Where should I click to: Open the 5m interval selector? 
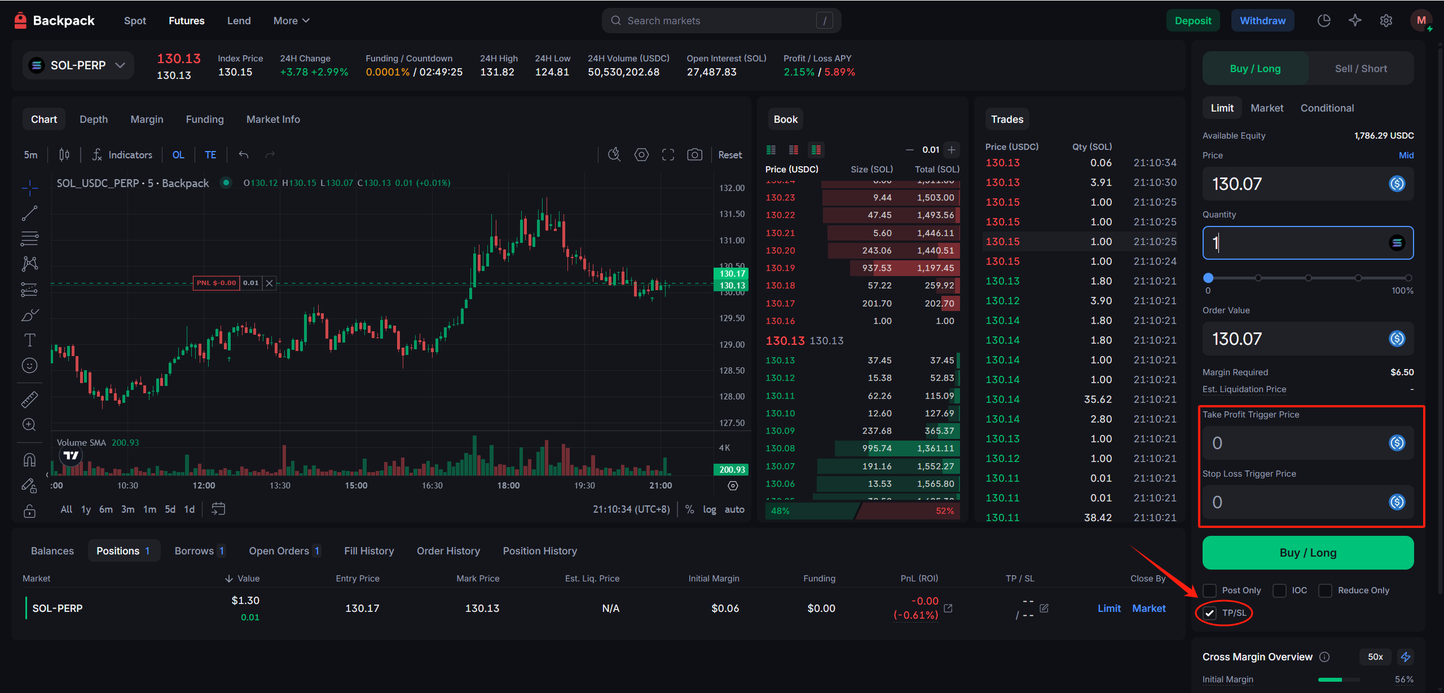point(31,154)
